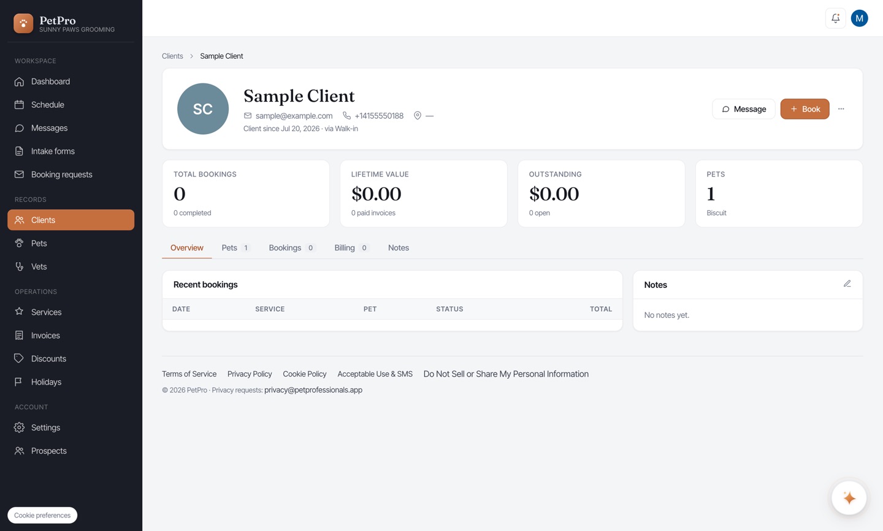This screenshot has height=531, width=883.
Task: Switch to the Pets tab
Action: (235, 248)
